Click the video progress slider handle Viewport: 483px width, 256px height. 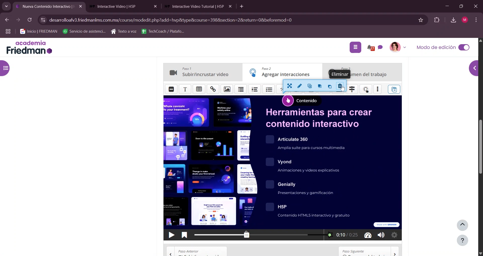(247, 235)
